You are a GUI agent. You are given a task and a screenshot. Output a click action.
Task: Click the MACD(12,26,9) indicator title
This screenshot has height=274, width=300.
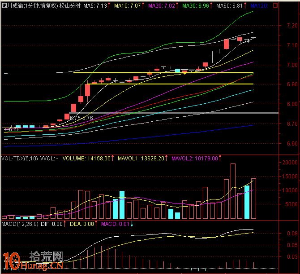(x=20, y=224)
